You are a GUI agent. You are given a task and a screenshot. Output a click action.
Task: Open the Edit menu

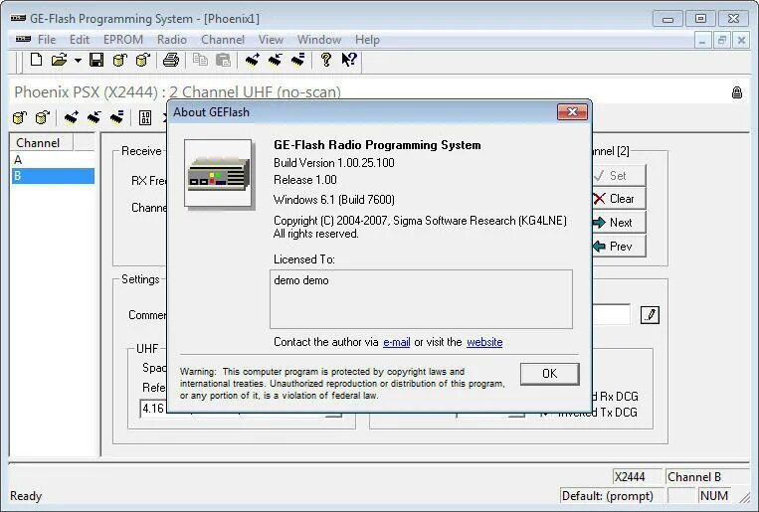[x=80, y=40]
